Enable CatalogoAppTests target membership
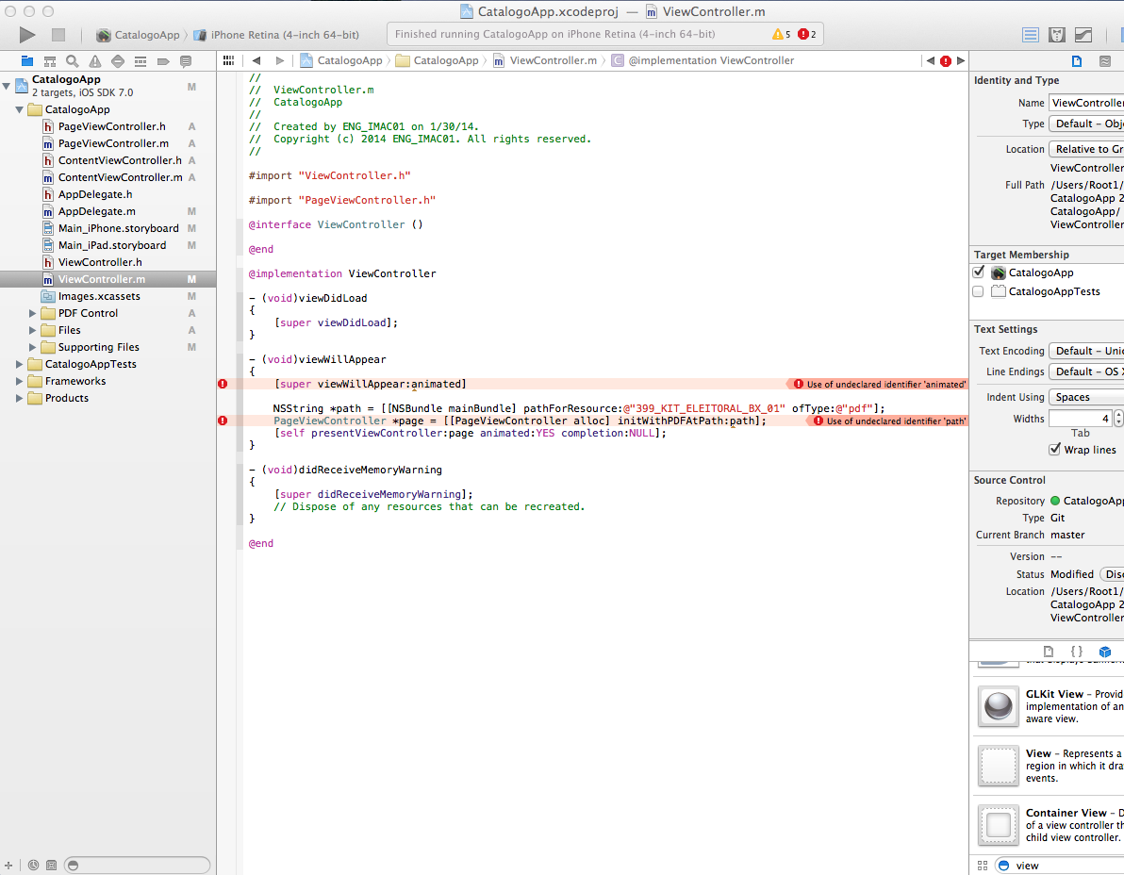The width and height of the screenshot is (1124, 875). (x=979, y=291)
